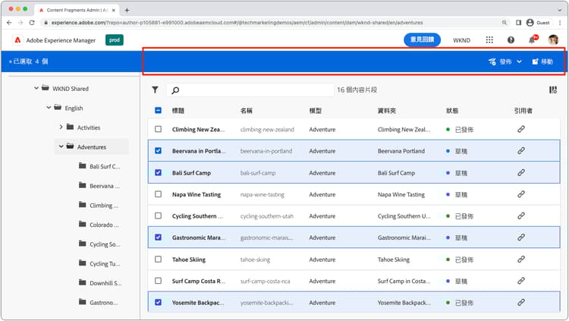Open references link for Gastronomic Marais

click(x=520, y=238)
